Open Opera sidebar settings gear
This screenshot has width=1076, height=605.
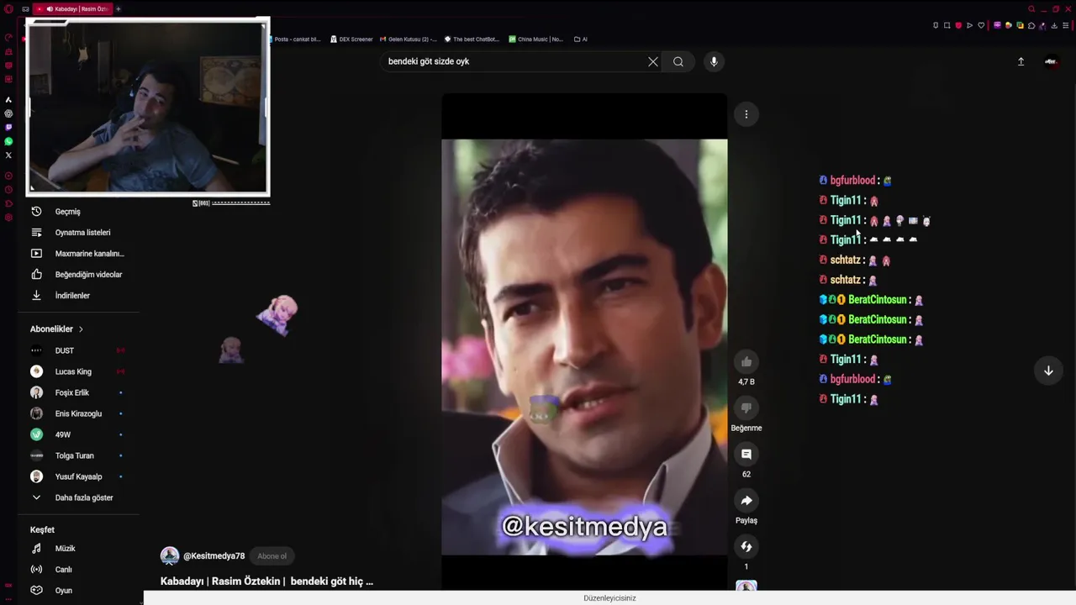coord(8,218)
